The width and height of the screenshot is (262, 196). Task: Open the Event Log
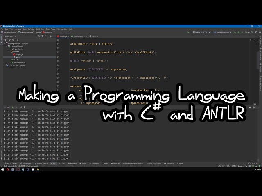pyautogui.click(x=253, y=163)
